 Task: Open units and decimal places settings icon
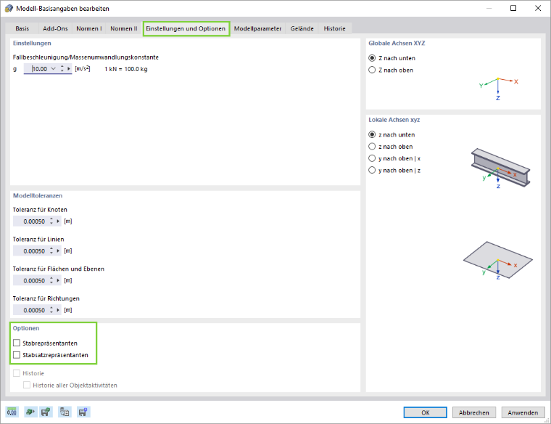[12, 412]
